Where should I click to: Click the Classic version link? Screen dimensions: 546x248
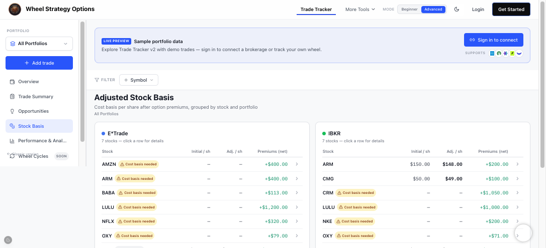(23, 154)
